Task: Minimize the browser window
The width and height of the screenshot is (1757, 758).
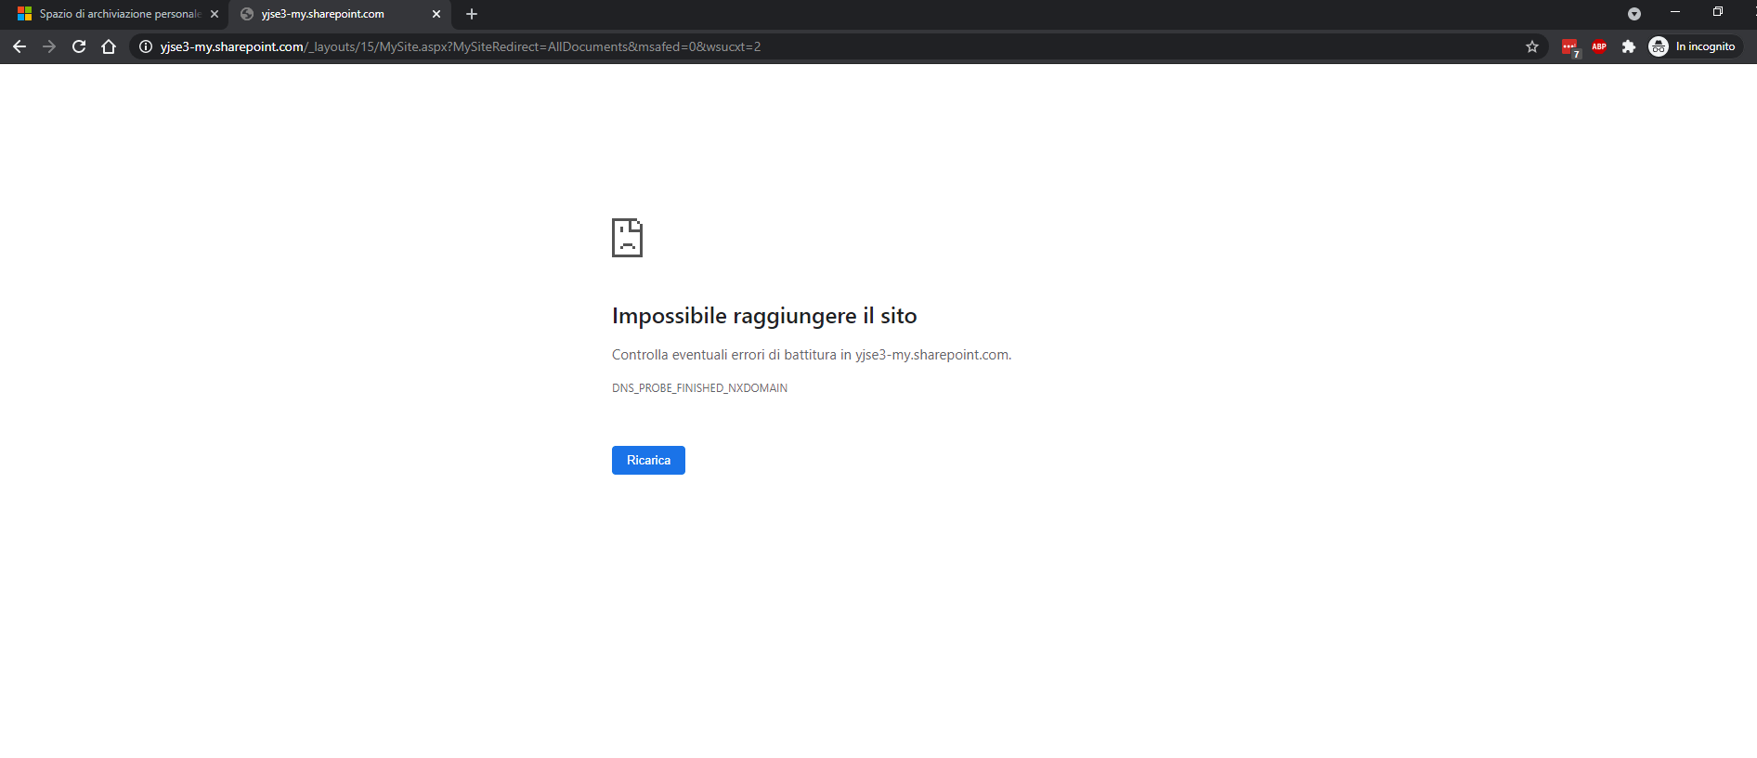Action: tap(1675, 12)
